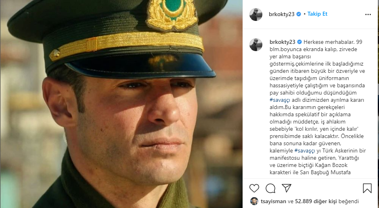Click the header profile picture of brkokty23
This screenshot has width=379, height=208.
[x=256, y=14]
